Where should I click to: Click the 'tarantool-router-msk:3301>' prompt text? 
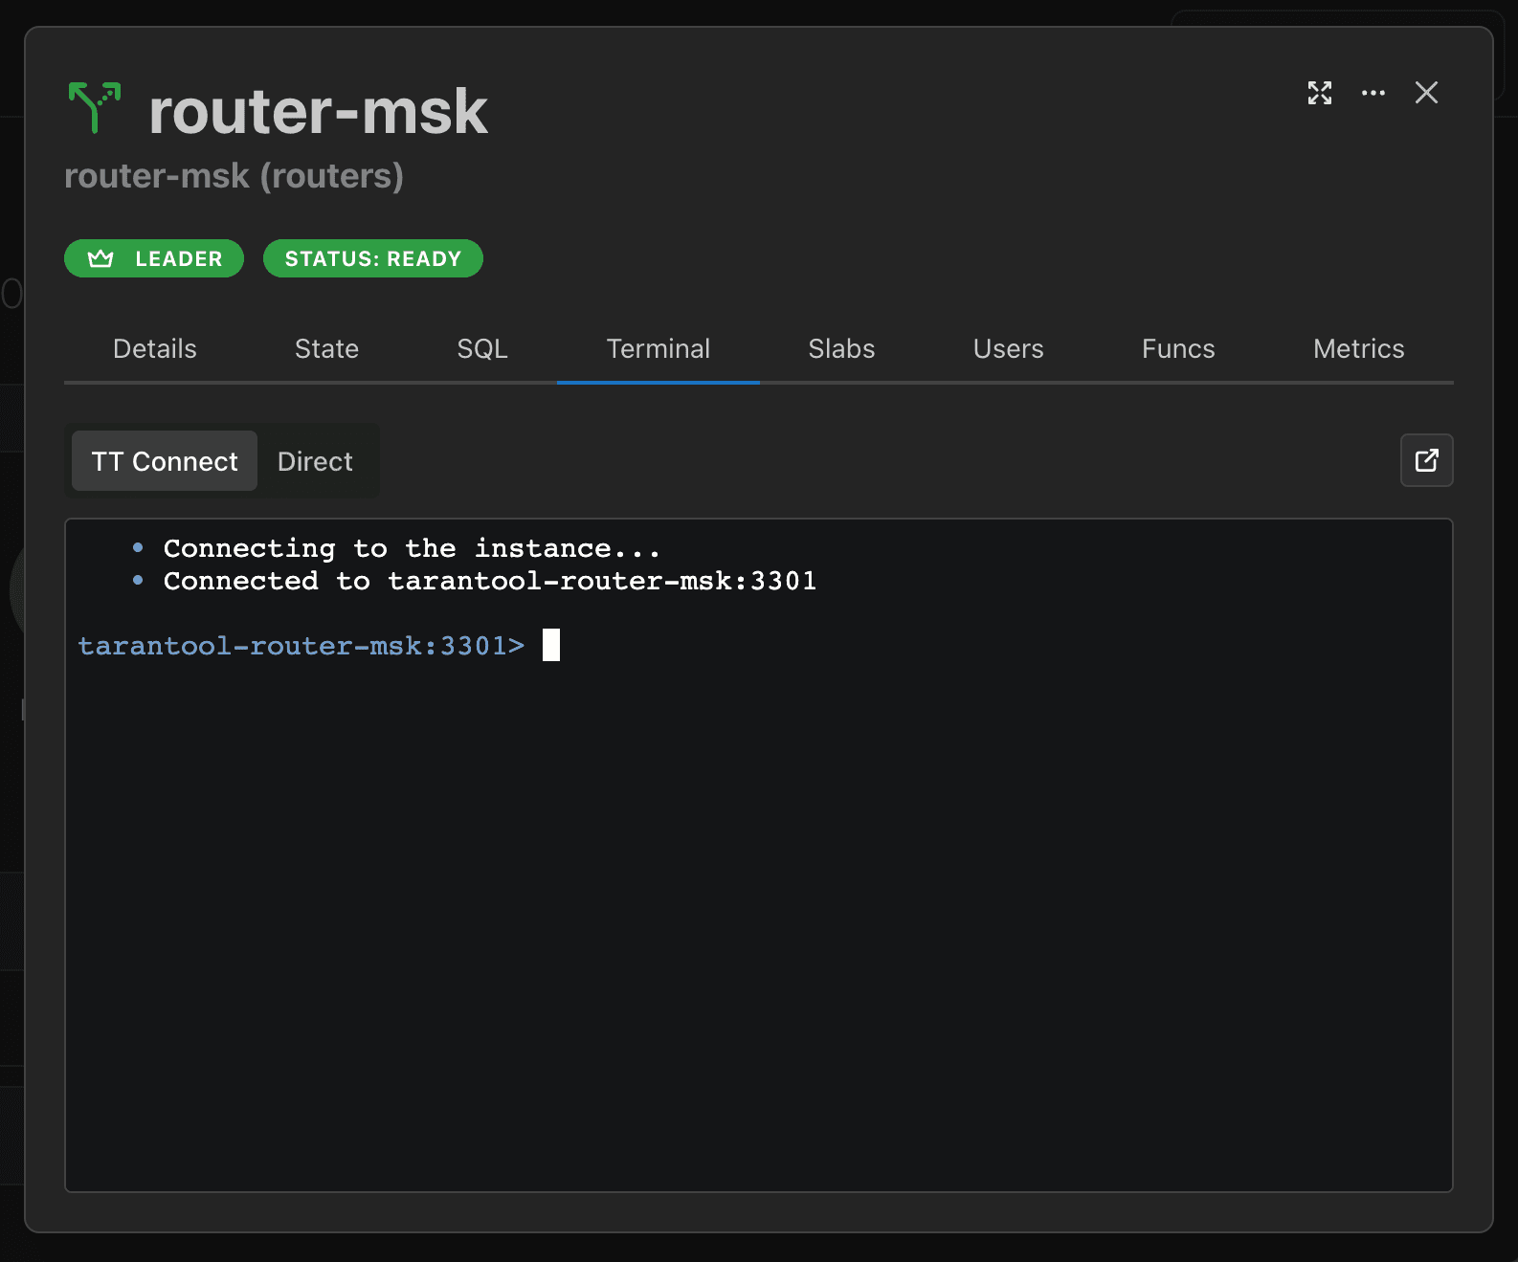[x=301, y=646]
